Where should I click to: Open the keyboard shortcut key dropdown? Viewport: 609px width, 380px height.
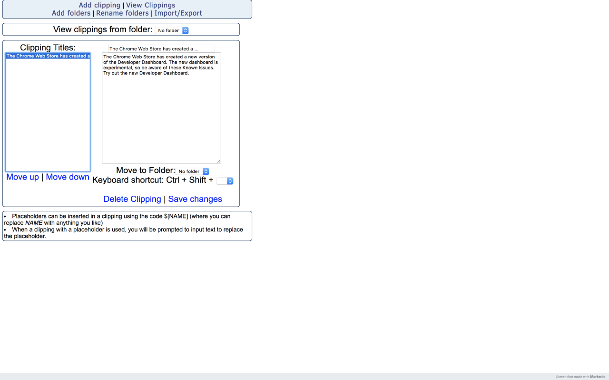click(x=225, y=181)
